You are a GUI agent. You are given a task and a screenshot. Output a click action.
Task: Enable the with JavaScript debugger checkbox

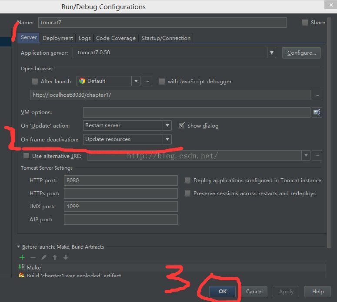pyautogui.click(x=162, y=81)
